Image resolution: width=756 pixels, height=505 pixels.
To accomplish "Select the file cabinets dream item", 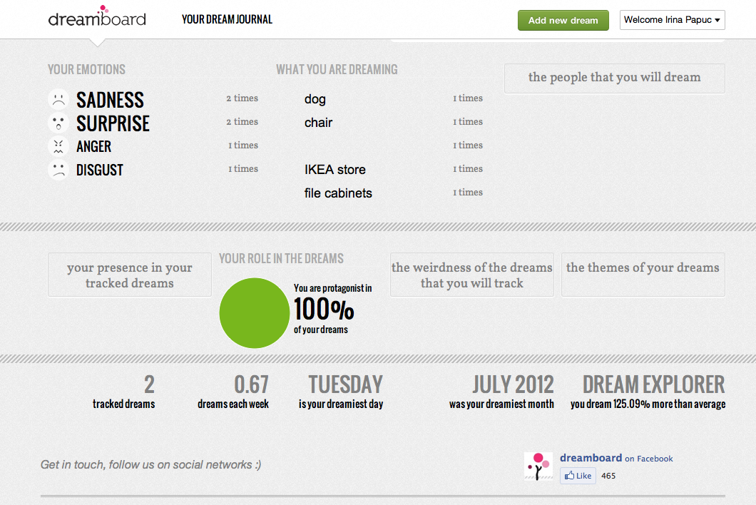I will coord(338,193).
